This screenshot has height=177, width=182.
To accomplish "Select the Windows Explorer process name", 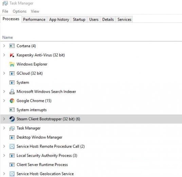I will (32, 64).
